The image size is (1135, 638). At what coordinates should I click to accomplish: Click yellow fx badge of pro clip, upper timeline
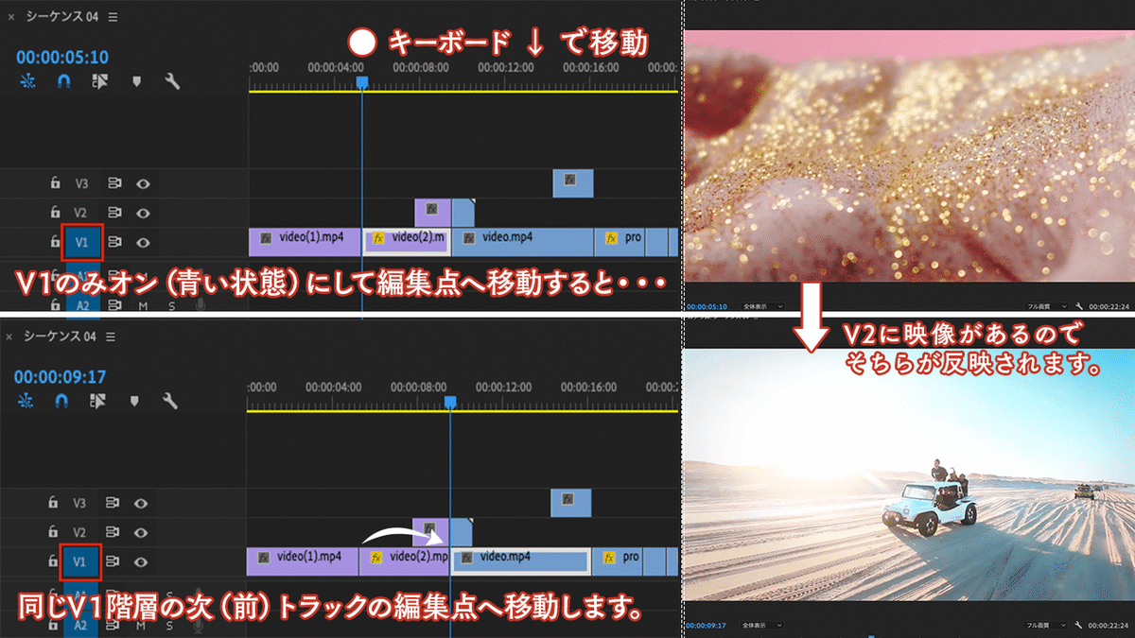[611, 238]
